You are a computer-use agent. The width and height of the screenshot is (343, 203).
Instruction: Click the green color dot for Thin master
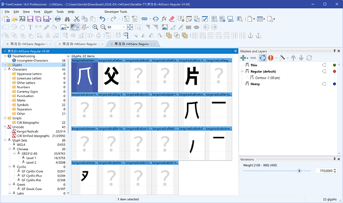point(334,65)
